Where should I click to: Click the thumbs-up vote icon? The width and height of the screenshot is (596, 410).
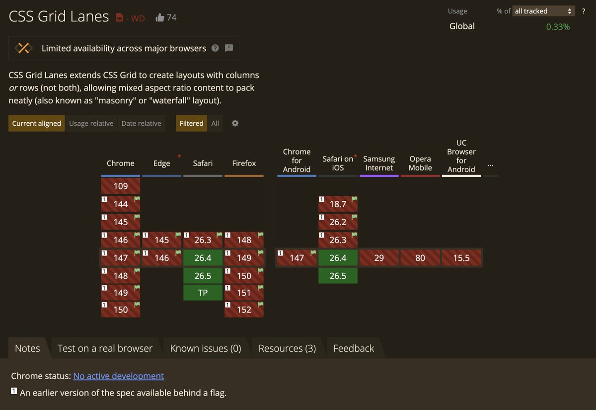(x=159, y=18)
